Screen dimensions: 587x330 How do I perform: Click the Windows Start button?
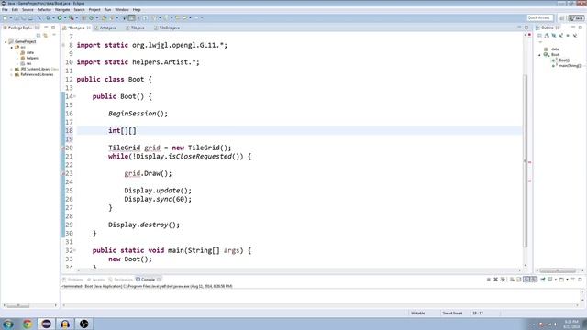(x=8, y=324)
